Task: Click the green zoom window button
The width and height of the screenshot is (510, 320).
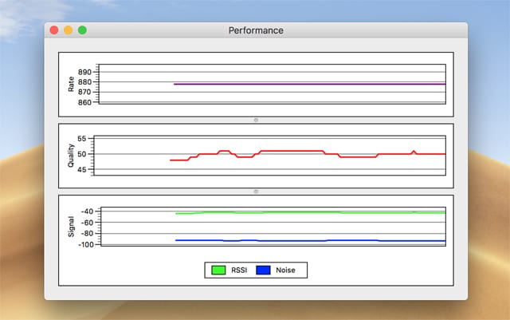Action: [x=82, y=30]
